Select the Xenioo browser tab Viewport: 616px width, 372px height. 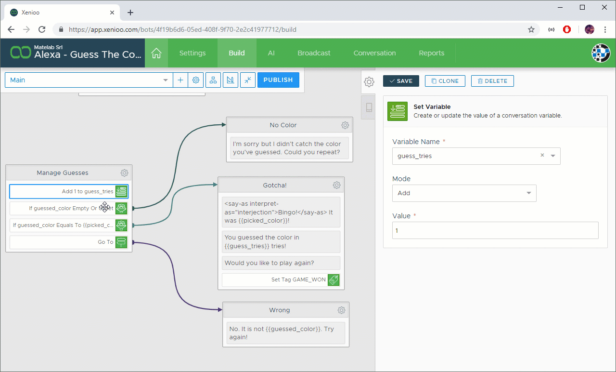pos(63,13)
